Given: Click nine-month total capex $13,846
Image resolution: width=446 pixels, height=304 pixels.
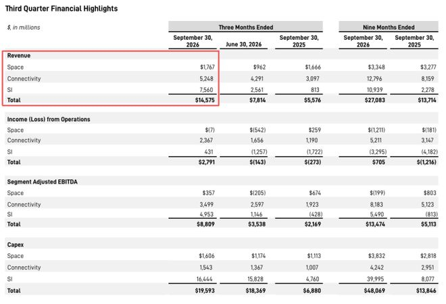Looking at the screenshot, I should (426, 290).
